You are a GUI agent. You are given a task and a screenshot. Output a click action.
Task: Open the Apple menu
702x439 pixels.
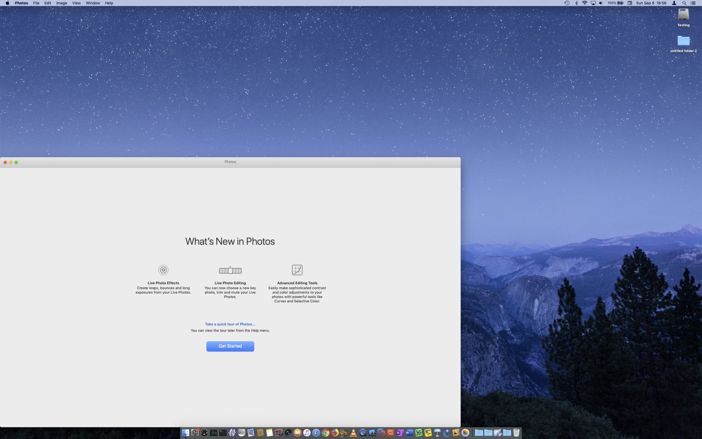[x=7, y=3]
